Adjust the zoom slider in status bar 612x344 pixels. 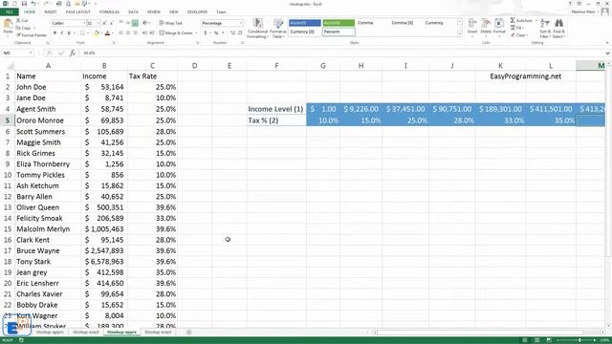(x=579, y=340)
